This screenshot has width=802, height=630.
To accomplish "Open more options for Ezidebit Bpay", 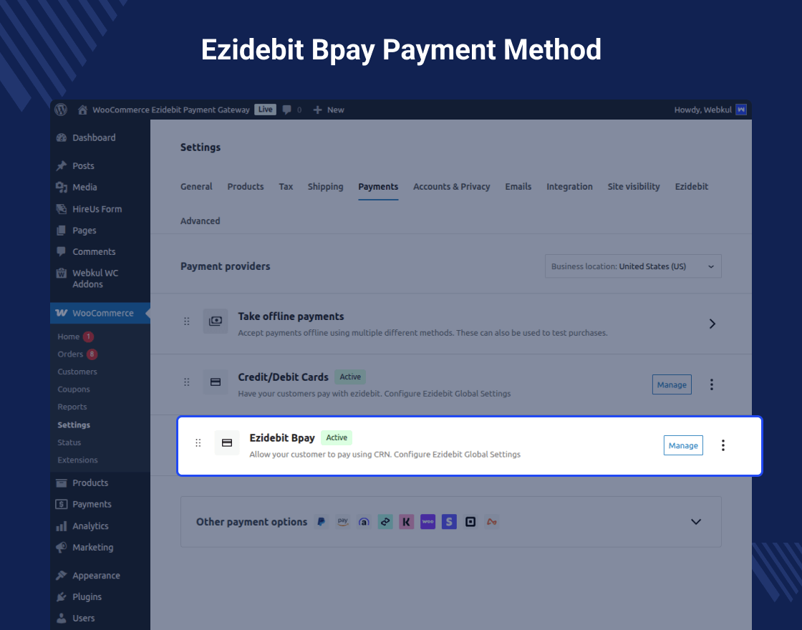I will click(x=723, y=445).
